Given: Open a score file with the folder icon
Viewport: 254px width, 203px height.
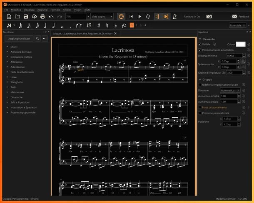Looking at the screenshot, I should click(17, 17).
